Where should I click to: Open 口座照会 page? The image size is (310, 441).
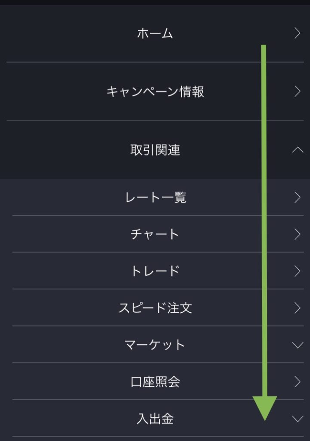click(x=155, y=382)
